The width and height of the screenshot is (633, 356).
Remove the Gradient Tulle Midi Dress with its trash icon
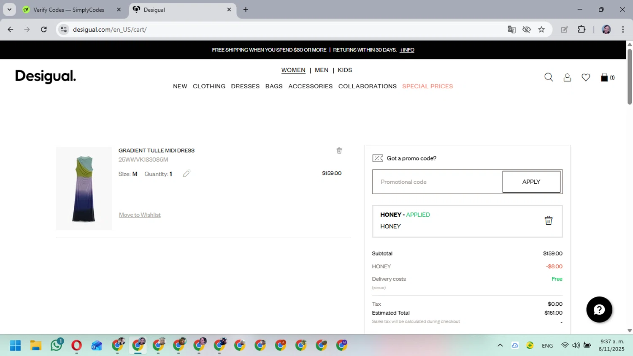coord(339,150)
